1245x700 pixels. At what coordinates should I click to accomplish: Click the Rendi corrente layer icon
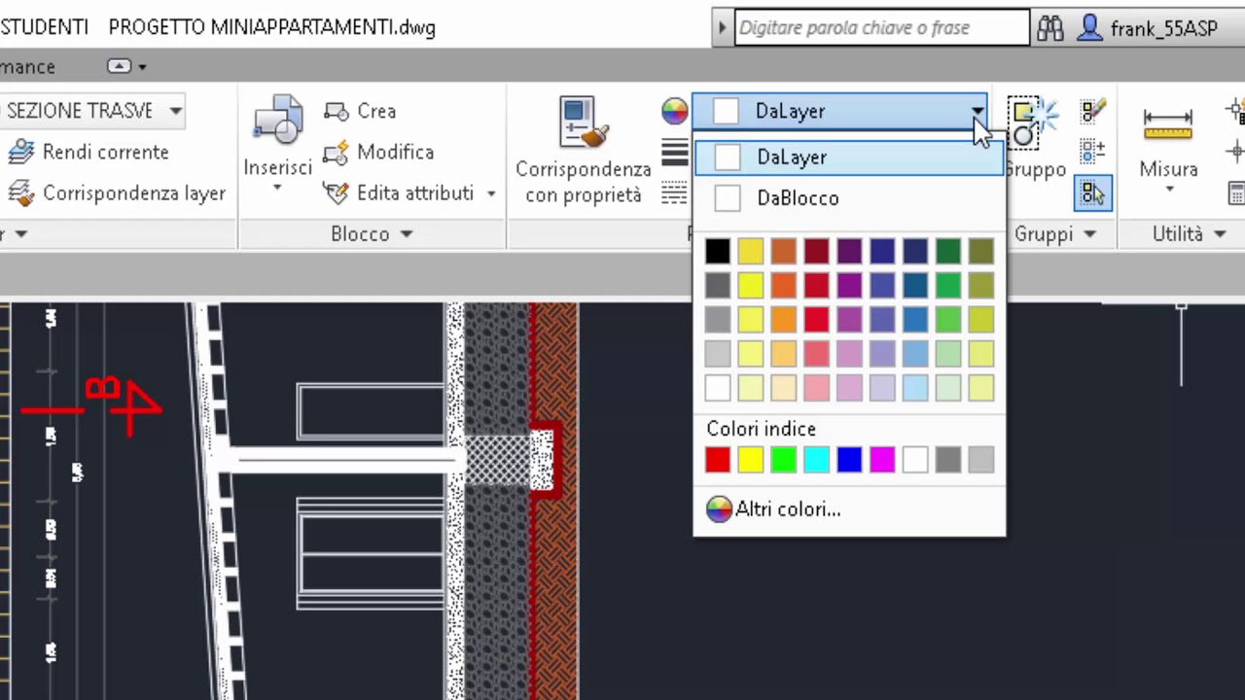tap(21, 153)
